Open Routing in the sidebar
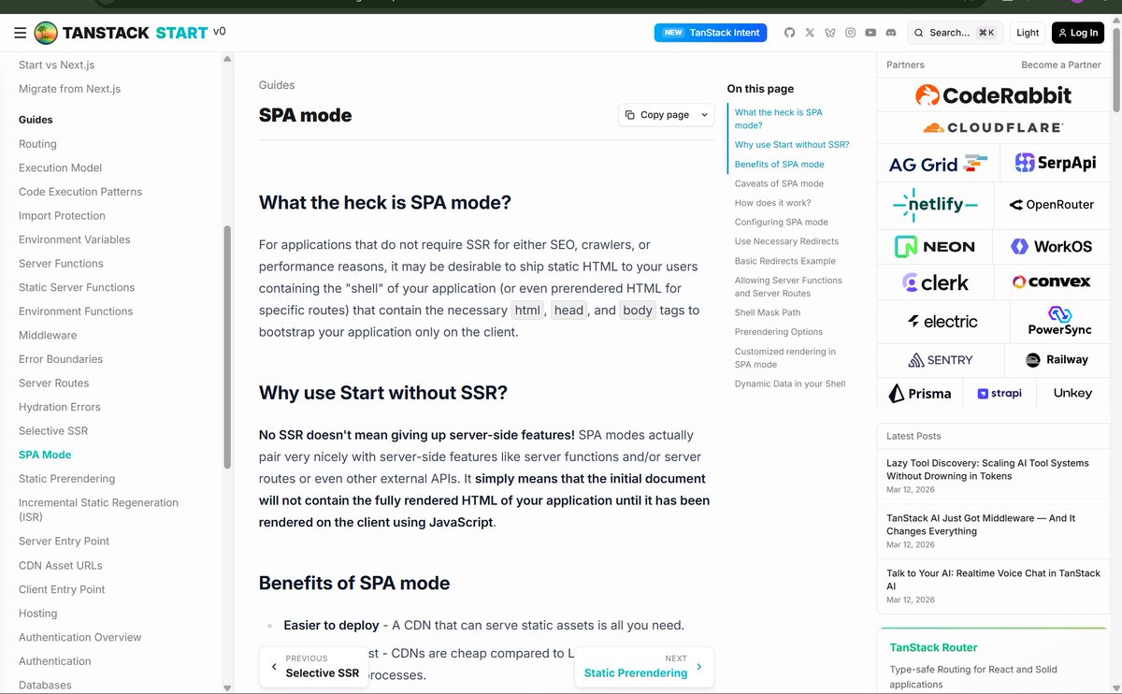The height and width of the screenshot is (694, 1122). click(x=37, y=144)
